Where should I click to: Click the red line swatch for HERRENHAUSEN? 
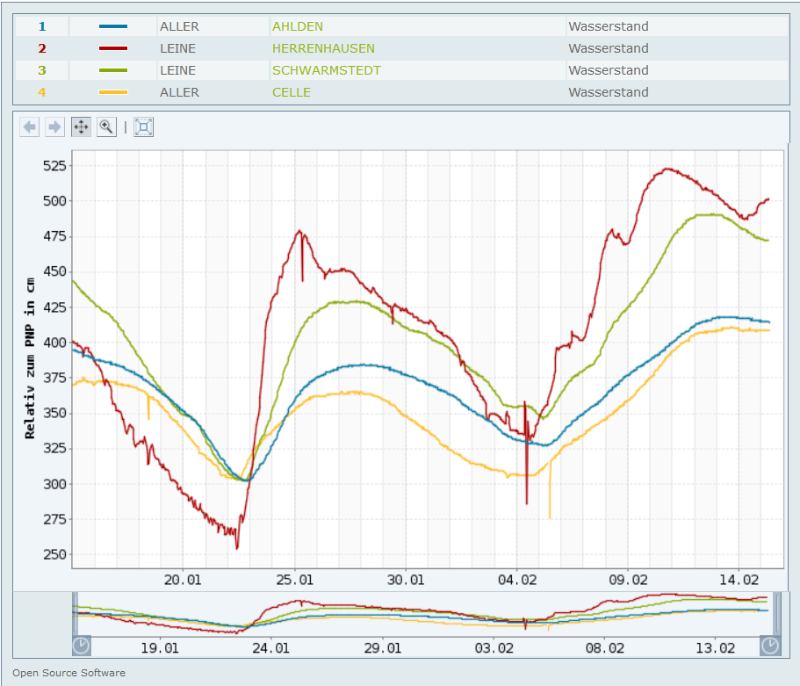click(113, 48)
